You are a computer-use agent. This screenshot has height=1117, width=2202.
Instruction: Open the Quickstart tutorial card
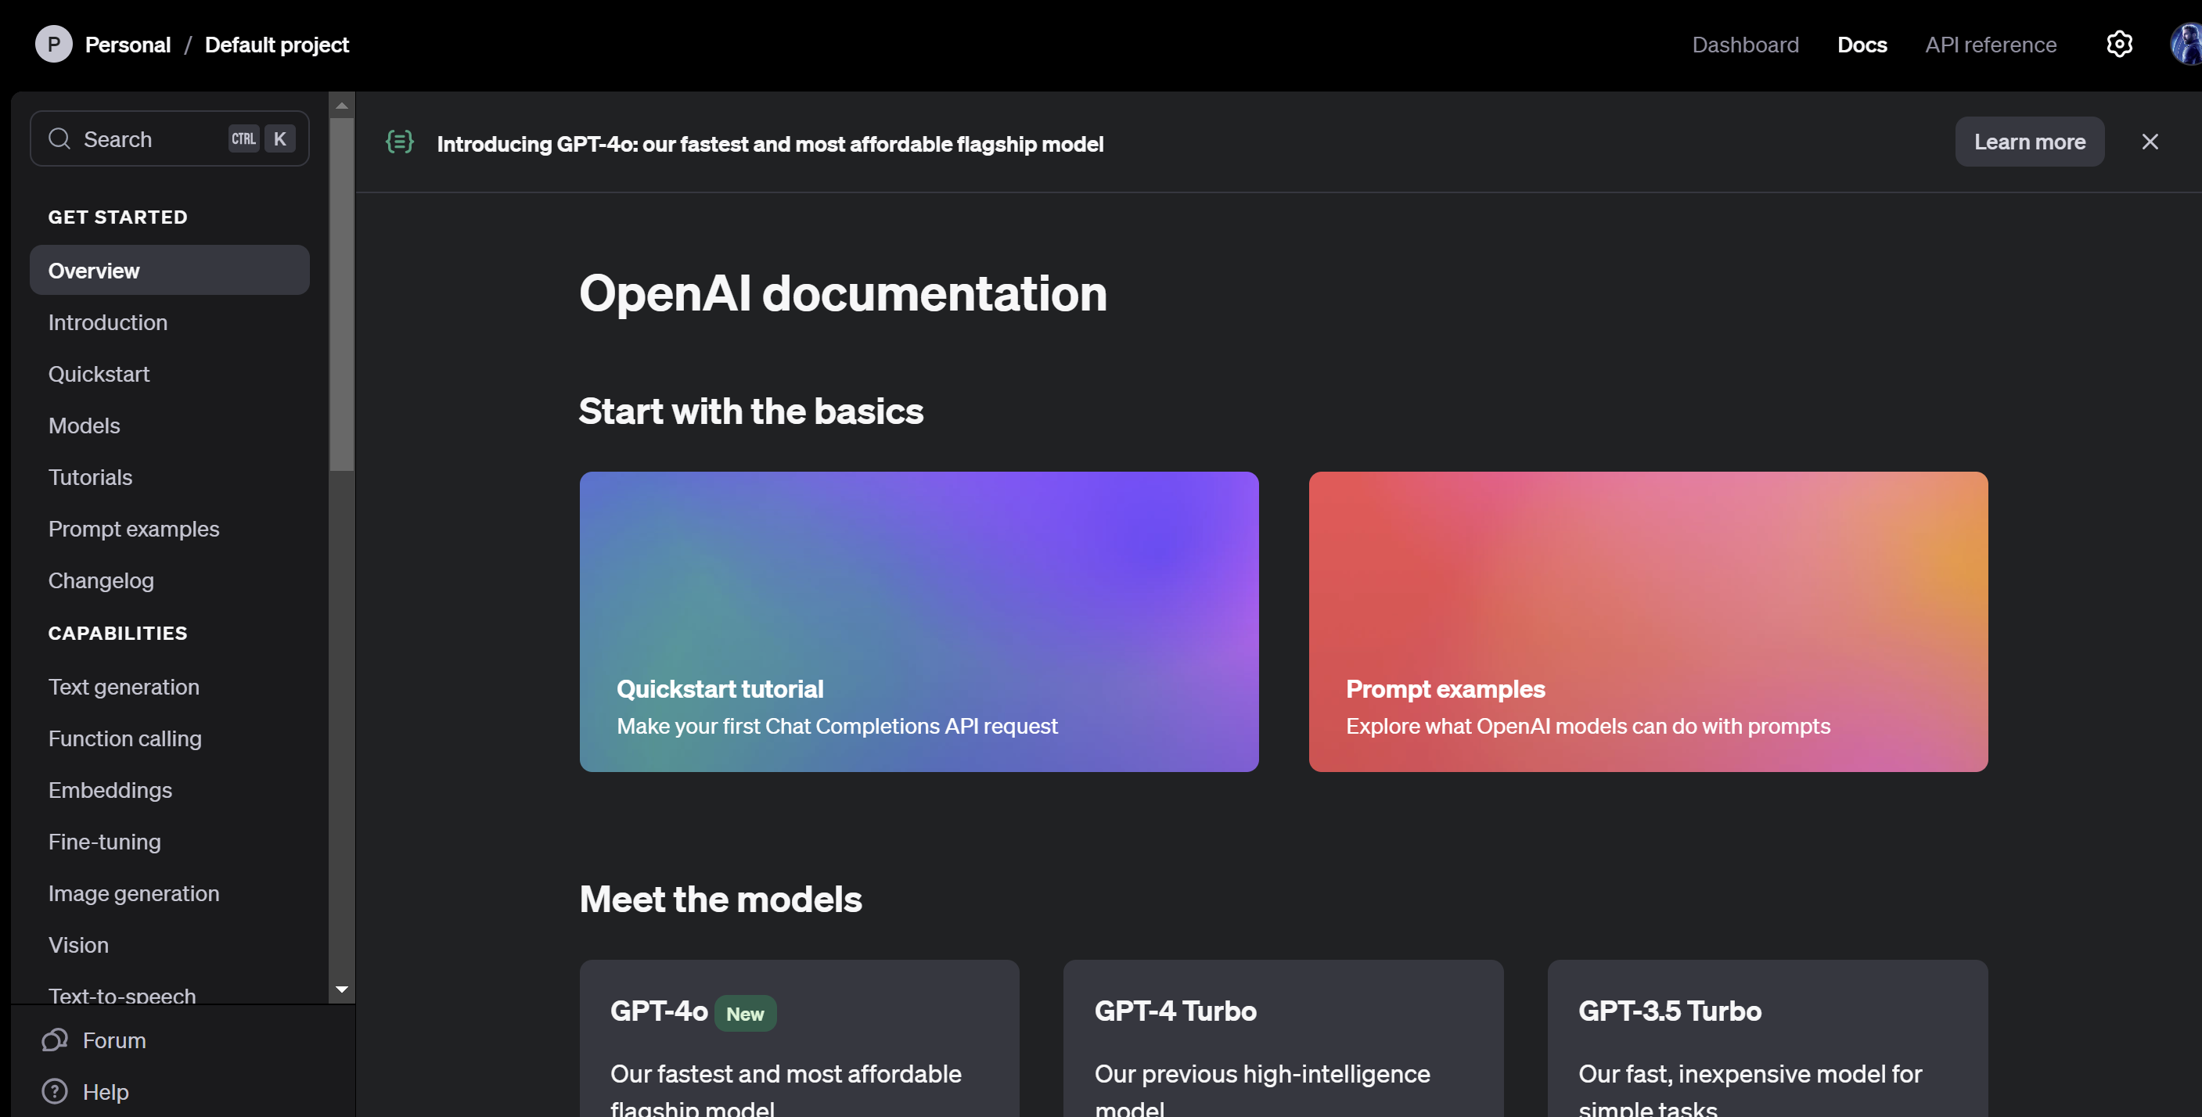918,621
